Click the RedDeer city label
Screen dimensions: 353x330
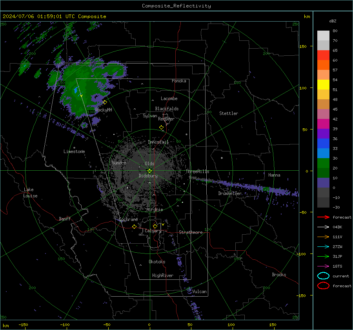166,119
